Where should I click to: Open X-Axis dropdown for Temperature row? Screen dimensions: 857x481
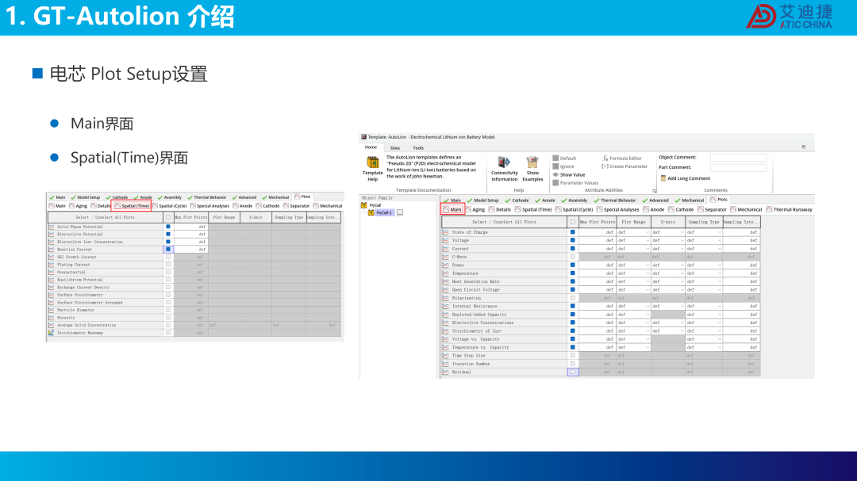point(682,273)
